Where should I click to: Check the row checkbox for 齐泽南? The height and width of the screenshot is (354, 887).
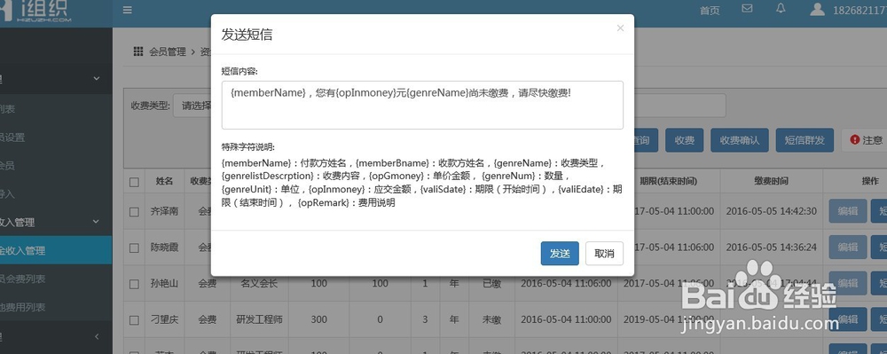134,211
